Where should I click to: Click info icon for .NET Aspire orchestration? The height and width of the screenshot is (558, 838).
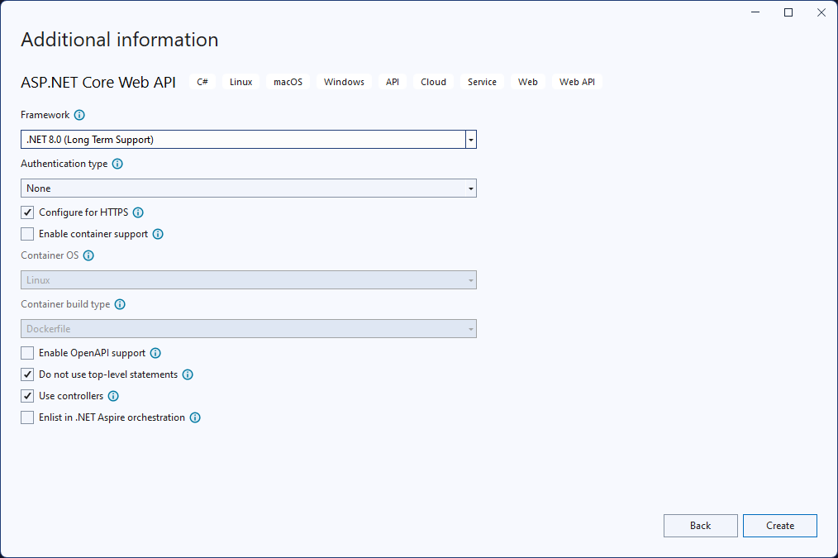click(195, 417)
